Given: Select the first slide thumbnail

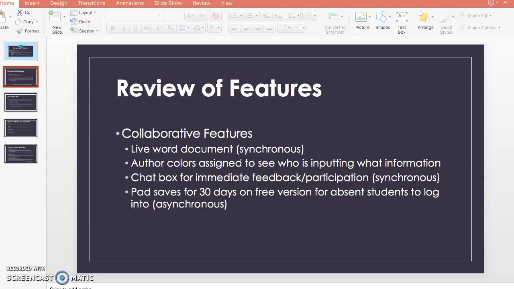Looking at the screenshot, I should tap(21, 51).
